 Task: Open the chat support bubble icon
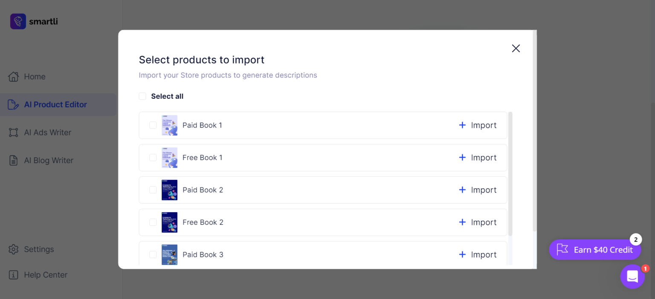[x=632, y=276]
